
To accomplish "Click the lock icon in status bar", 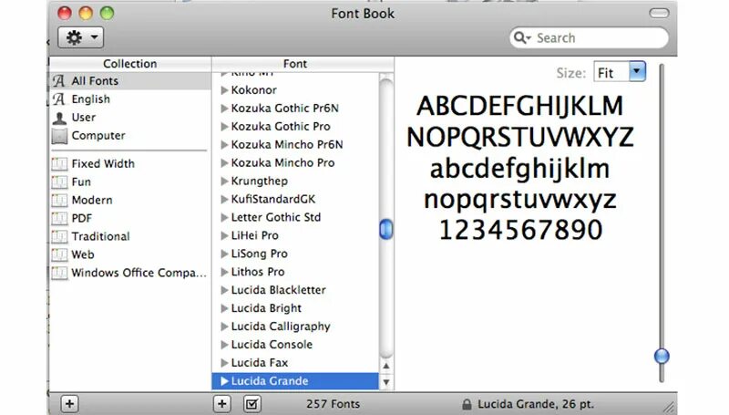I will (x=467, y=404).
